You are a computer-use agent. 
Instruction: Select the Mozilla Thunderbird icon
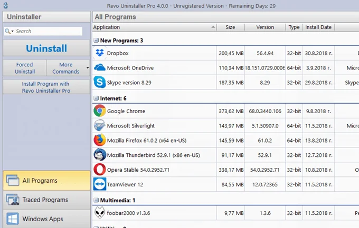[99, 155]
